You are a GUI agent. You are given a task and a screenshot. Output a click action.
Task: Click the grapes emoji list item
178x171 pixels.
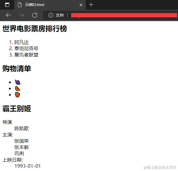tap(18, 82)
